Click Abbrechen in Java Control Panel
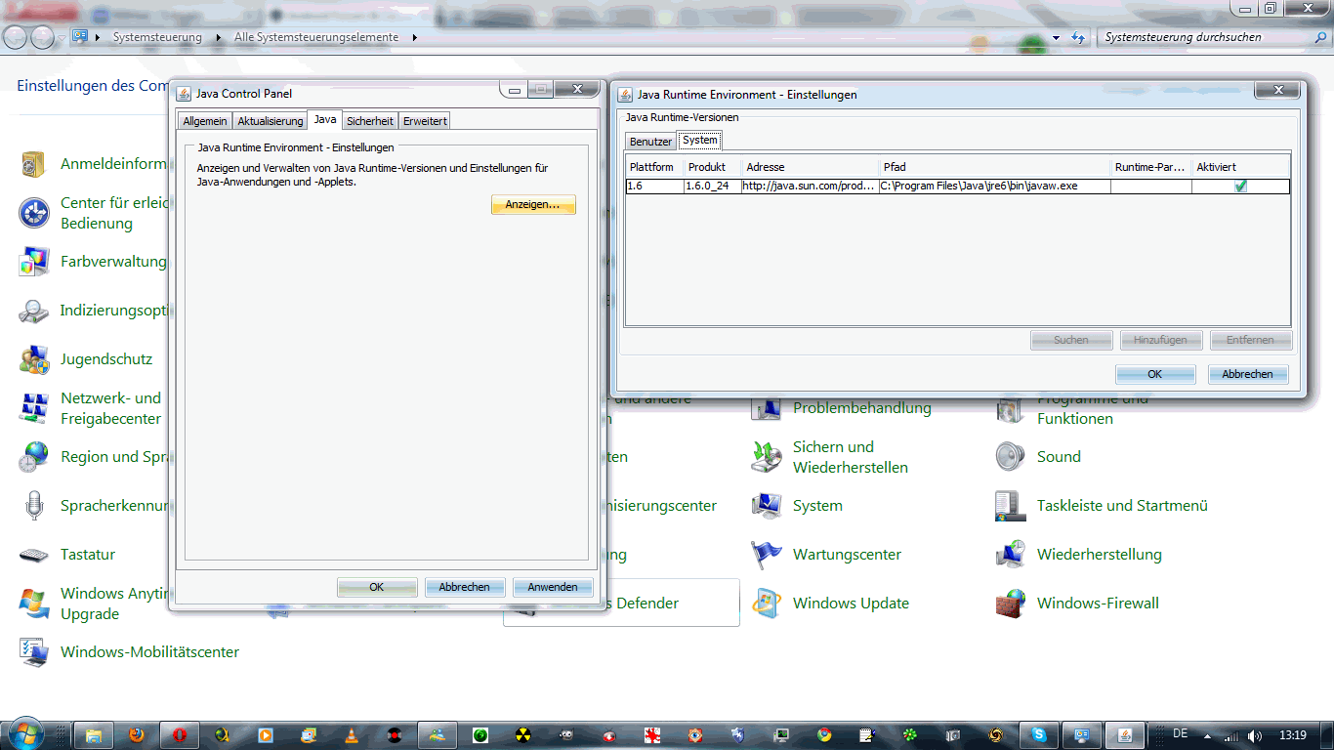The width and height of the screenshot is (1334, 750). pos(465,587)
